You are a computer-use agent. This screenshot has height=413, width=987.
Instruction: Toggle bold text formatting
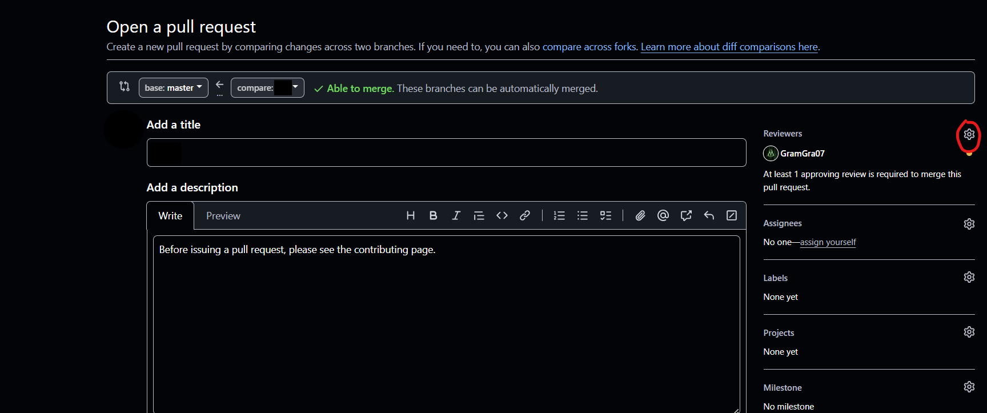(x=433, y=215)
